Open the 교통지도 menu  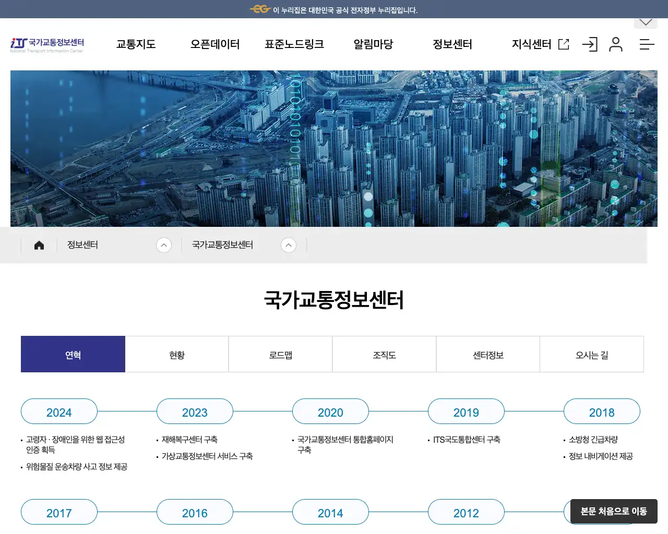click(x=135, y=44)
